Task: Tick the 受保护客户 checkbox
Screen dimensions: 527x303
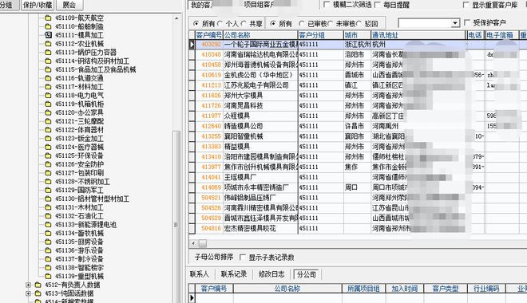Action: [467, 22]
